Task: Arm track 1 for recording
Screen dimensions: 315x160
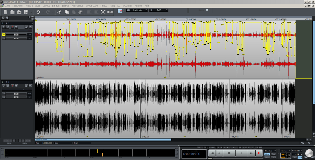Action: (x=13, y=27)
